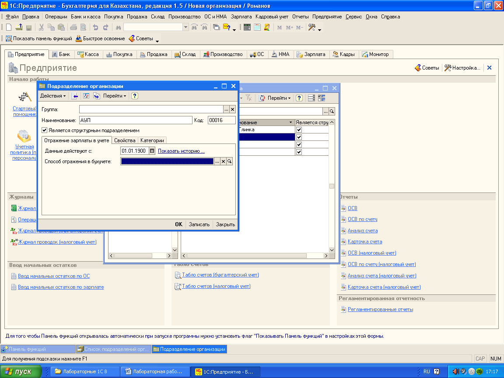Screen dimensions: 504x378
Task: Open the Calendar icon in toolbar
Action: (x=257, y=28)
